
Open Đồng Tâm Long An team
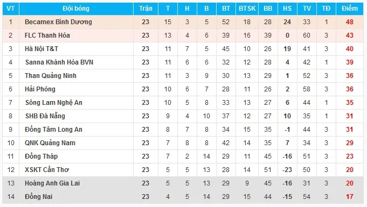click(x=53, y=130)
